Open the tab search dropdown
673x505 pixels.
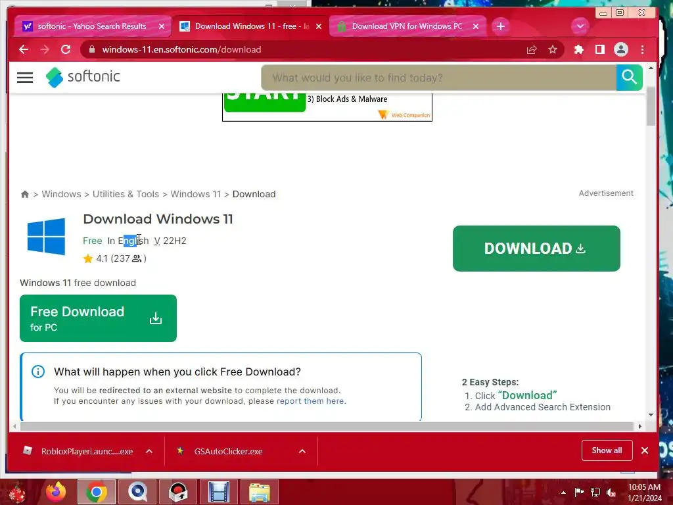(x=580, y=26)
